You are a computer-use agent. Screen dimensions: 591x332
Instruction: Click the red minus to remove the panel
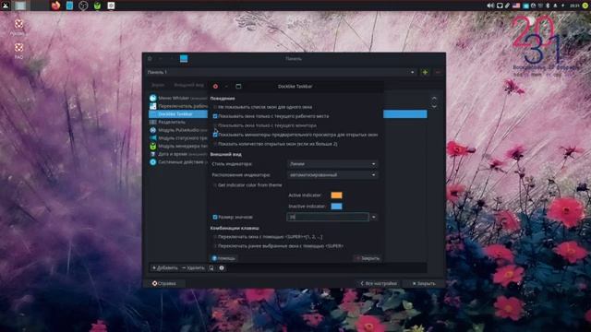[x=438, y=72]
